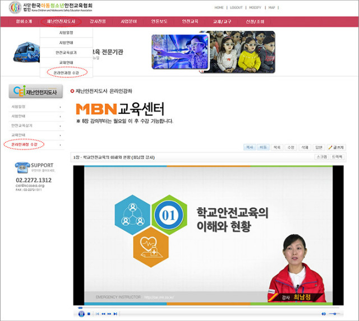This screenshot has height=321, width=359.
Task: Stop the video with the stop button
Action: tap(89, 314)
